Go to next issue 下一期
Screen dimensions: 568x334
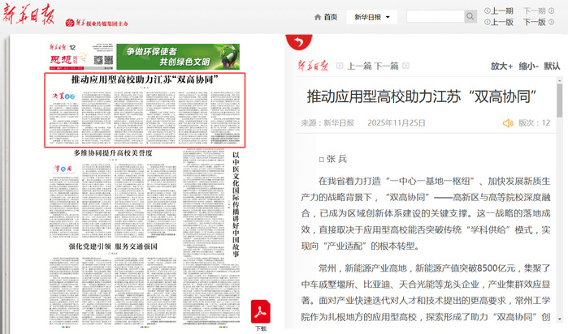[534, 11]
